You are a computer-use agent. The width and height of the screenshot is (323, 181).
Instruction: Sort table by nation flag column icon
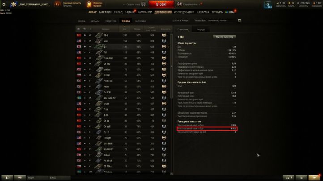tap(78, 29)
